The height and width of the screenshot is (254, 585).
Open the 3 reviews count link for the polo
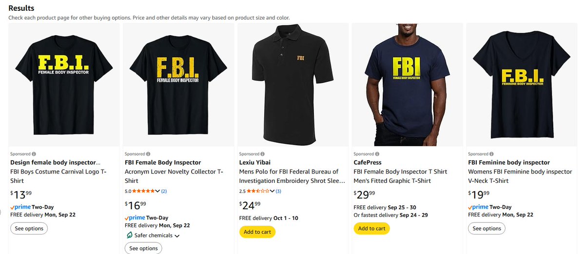click(x=278, y=191)
